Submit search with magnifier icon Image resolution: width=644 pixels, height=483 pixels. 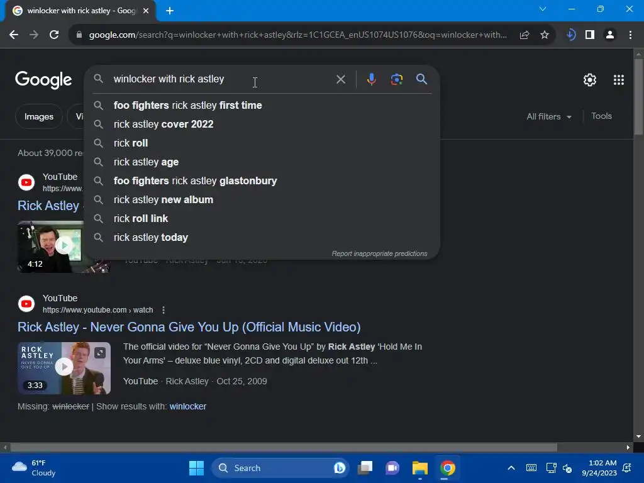coord(421,79)
